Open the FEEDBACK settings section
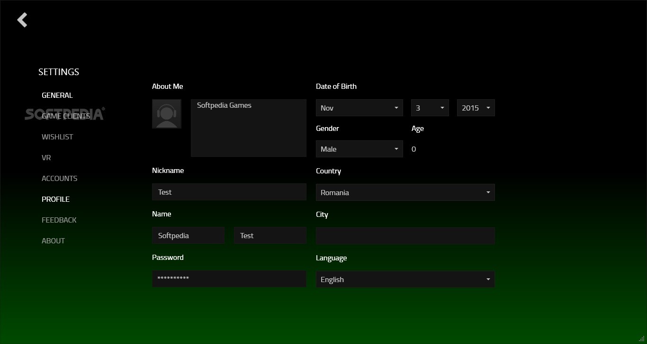Image resolution: width=647 pixels, height=344 pixels. point(59,220)
